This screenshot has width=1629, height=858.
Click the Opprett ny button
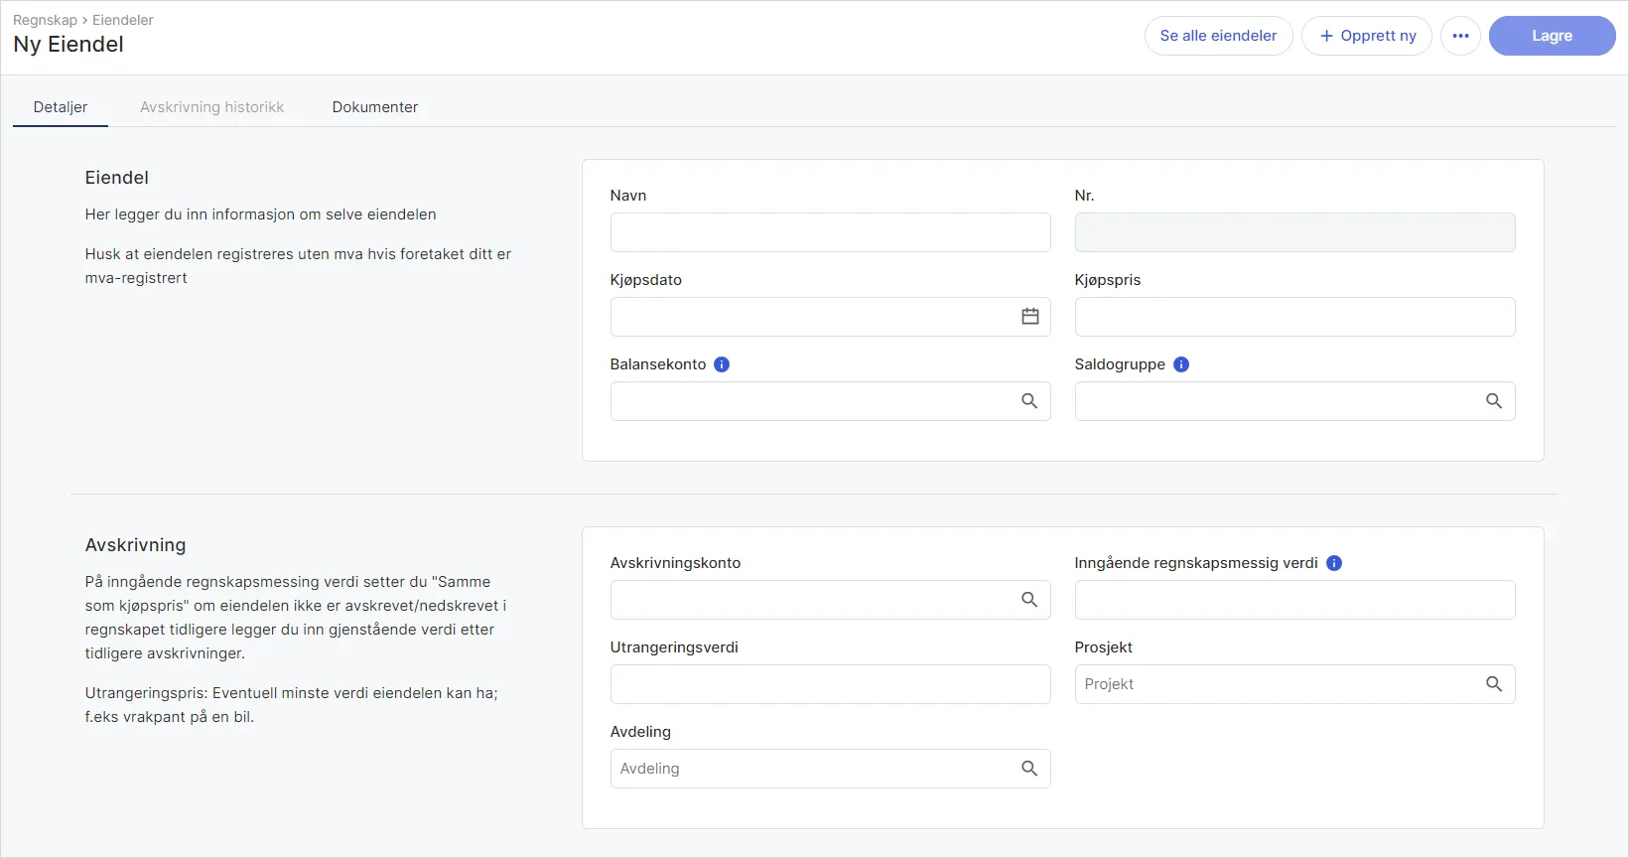(x=1367, y=36)
